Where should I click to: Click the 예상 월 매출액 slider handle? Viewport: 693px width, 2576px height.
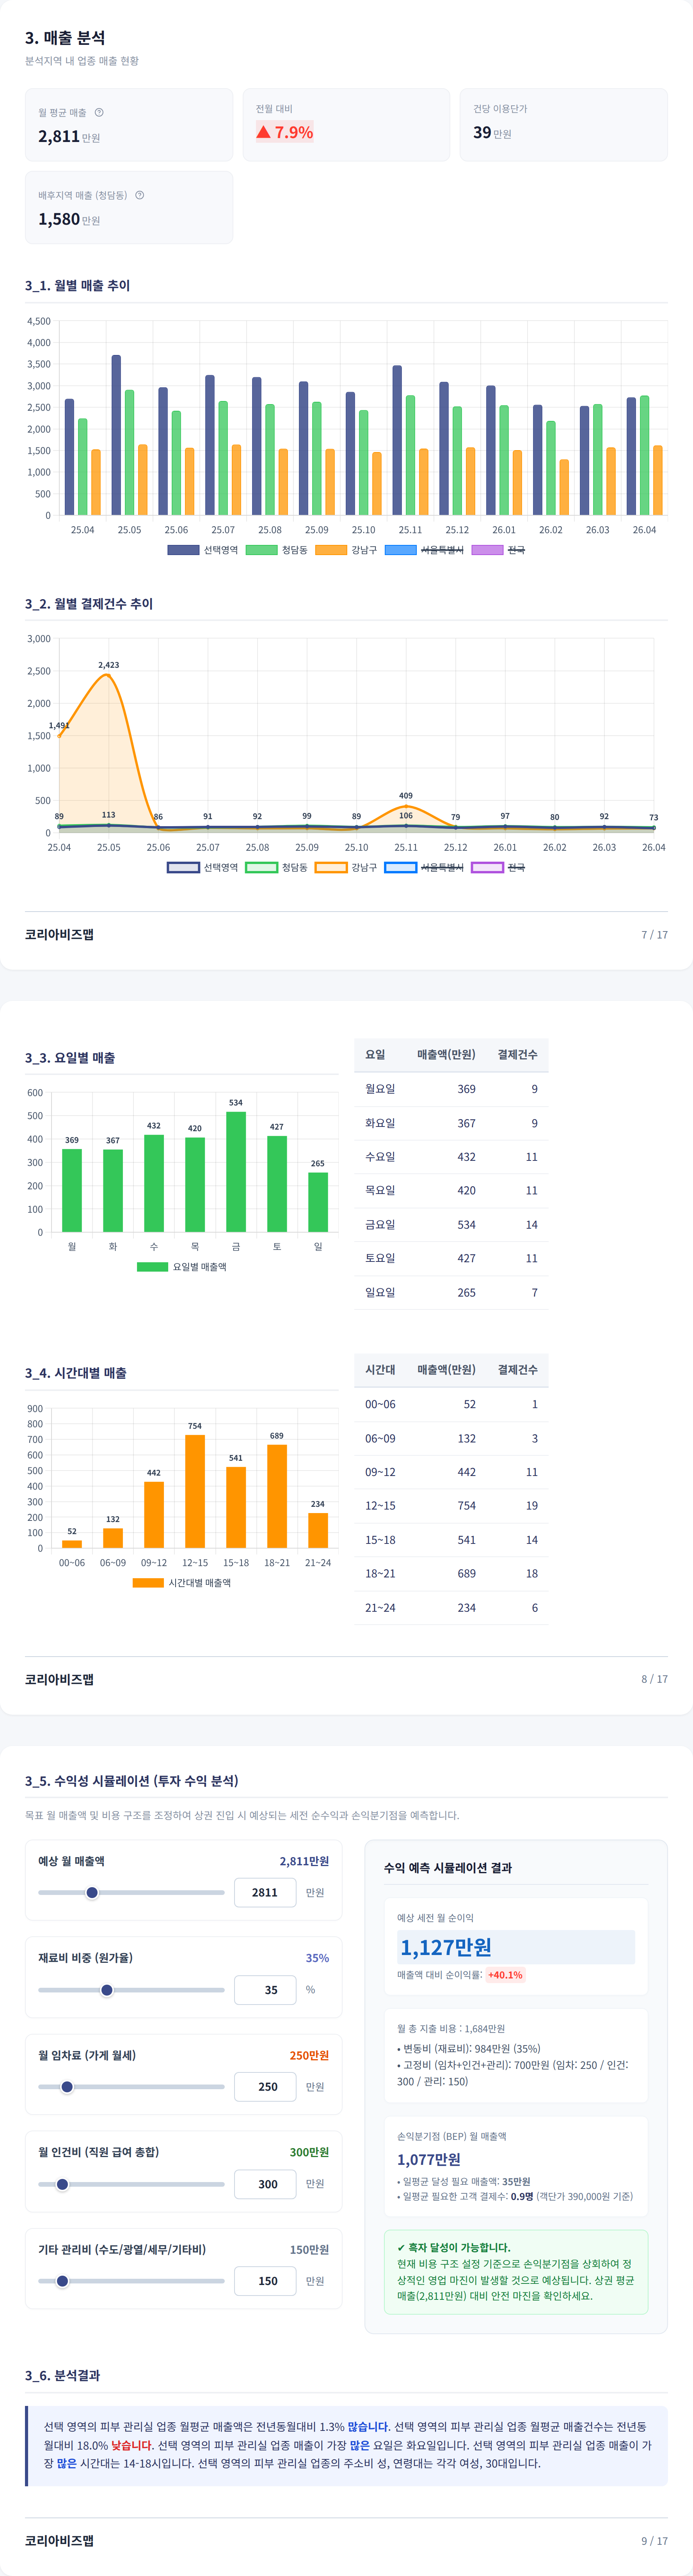(x=92, y=1893)
